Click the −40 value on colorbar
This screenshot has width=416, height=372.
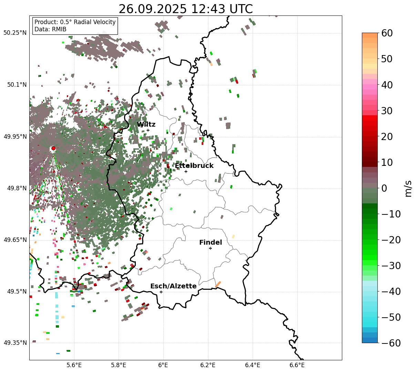[391, 291]
